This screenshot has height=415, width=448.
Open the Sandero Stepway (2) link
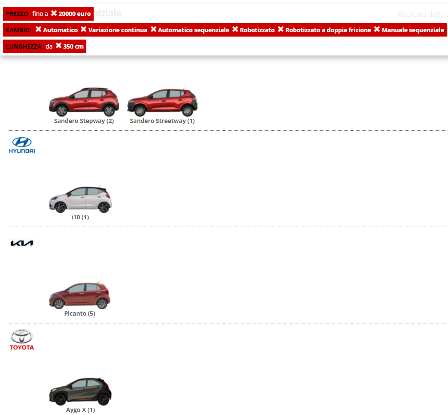[x=84, y=121]
